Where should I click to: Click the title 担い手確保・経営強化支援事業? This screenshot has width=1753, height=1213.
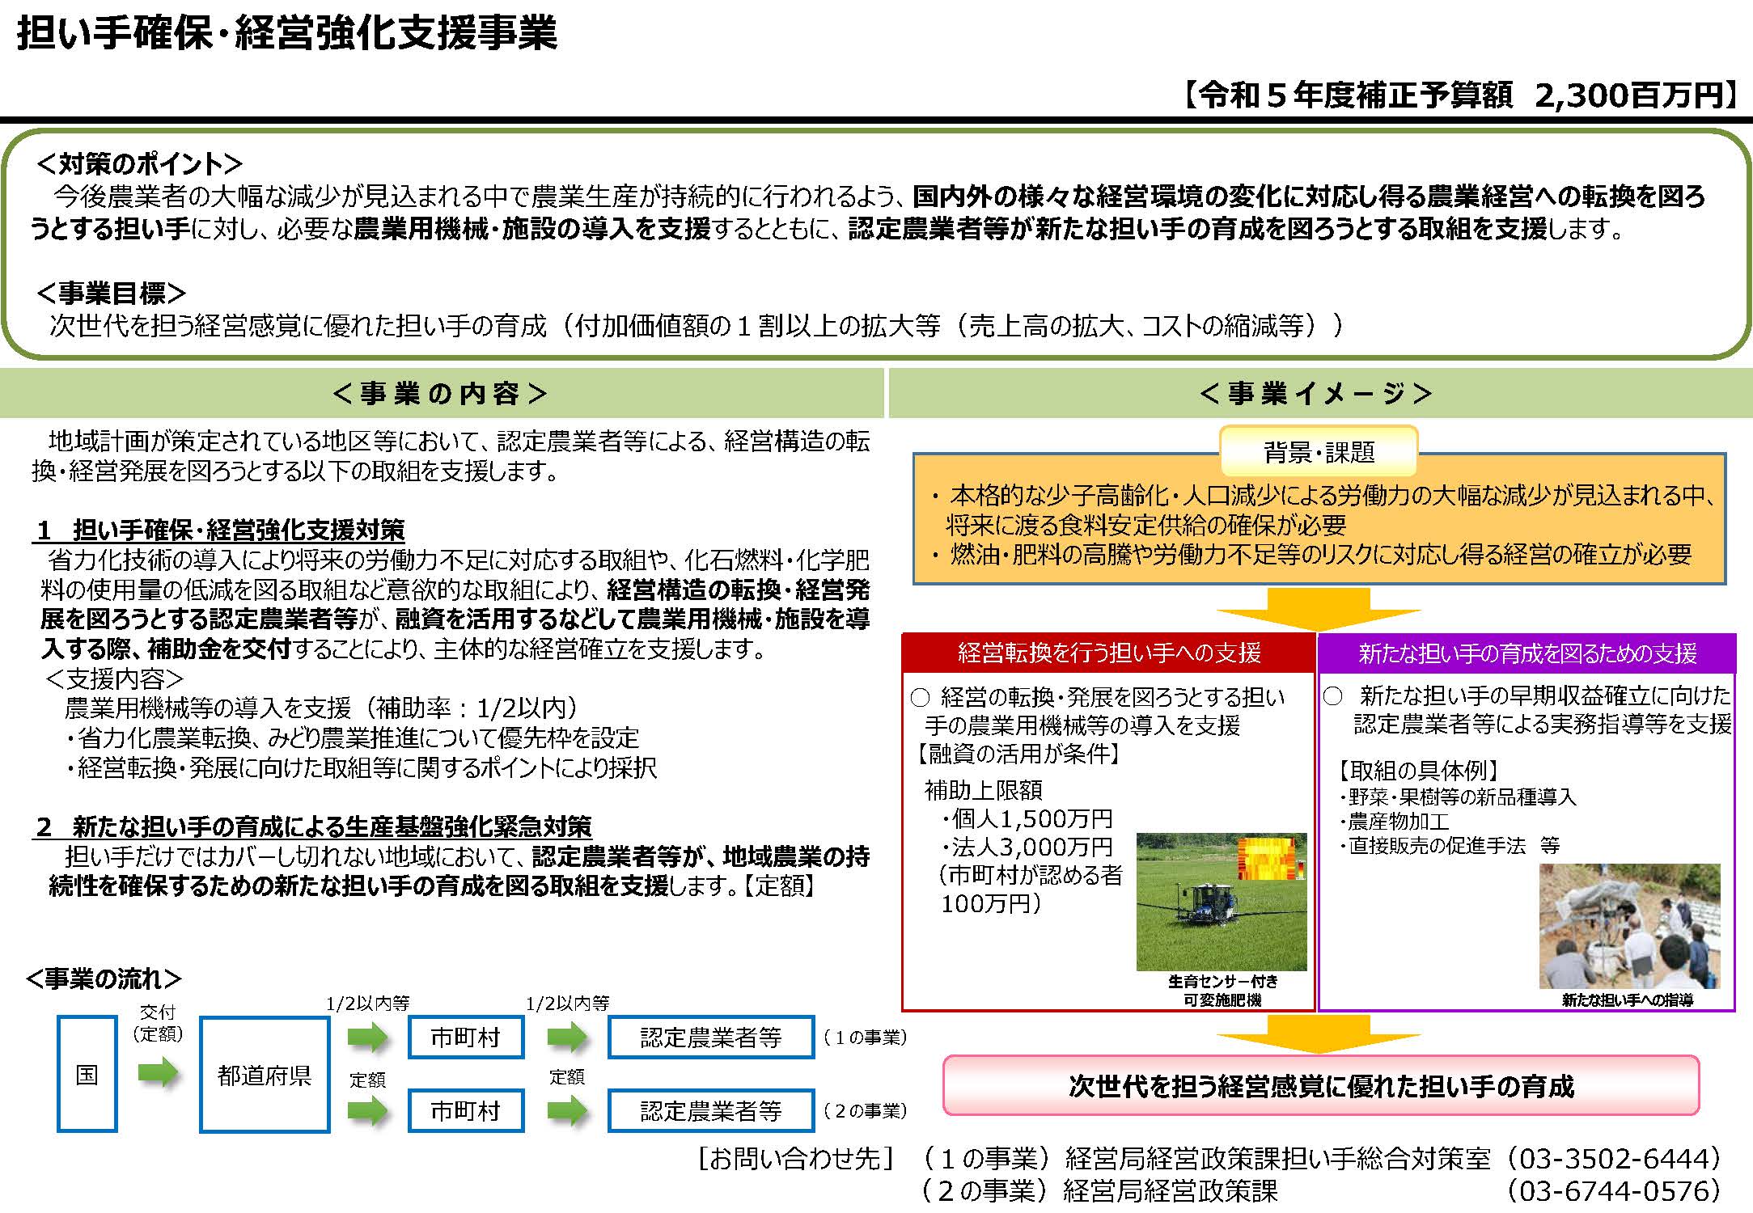(287, 33)
